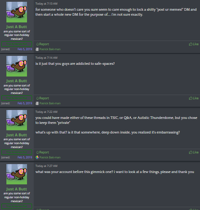200x210 pixels.
Task: Like the 7:14 AM safe-spaces post
Action: pyautogui.click(x=194, y=98)
